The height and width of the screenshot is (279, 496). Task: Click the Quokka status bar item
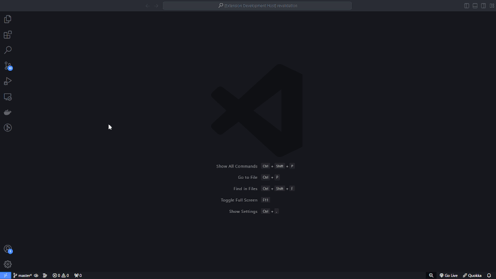point(472,275)
